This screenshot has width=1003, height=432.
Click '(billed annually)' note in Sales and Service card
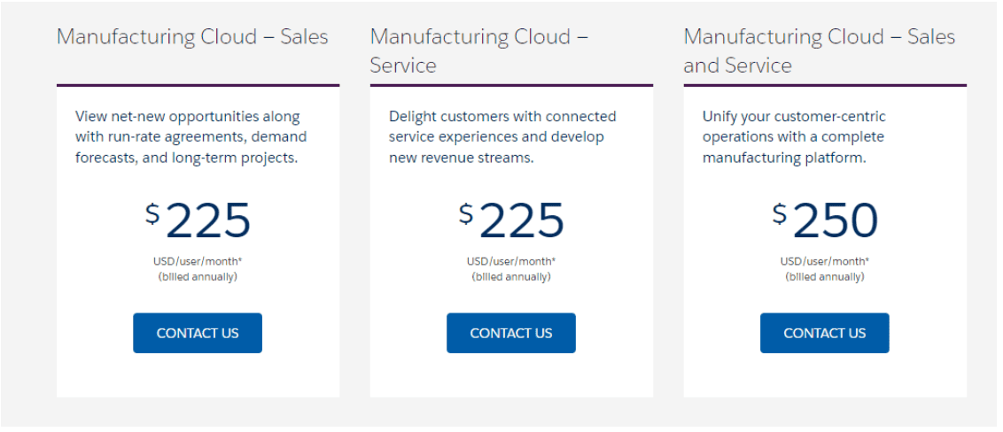click(x=825, y=277)
